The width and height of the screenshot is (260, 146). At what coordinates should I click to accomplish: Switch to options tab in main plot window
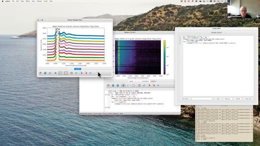(x=154, y=81)
